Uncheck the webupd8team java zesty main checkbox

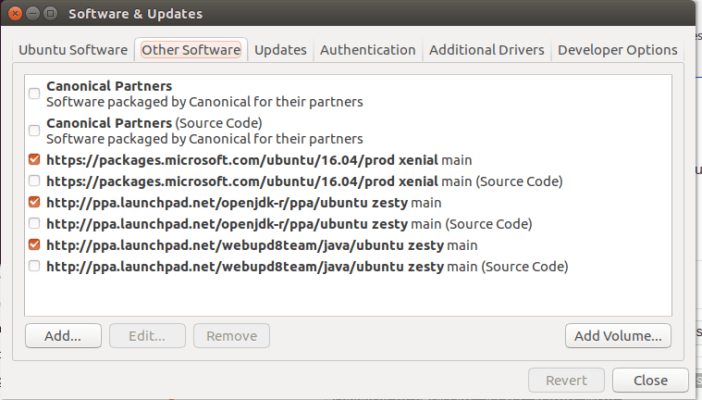(34, 244)
